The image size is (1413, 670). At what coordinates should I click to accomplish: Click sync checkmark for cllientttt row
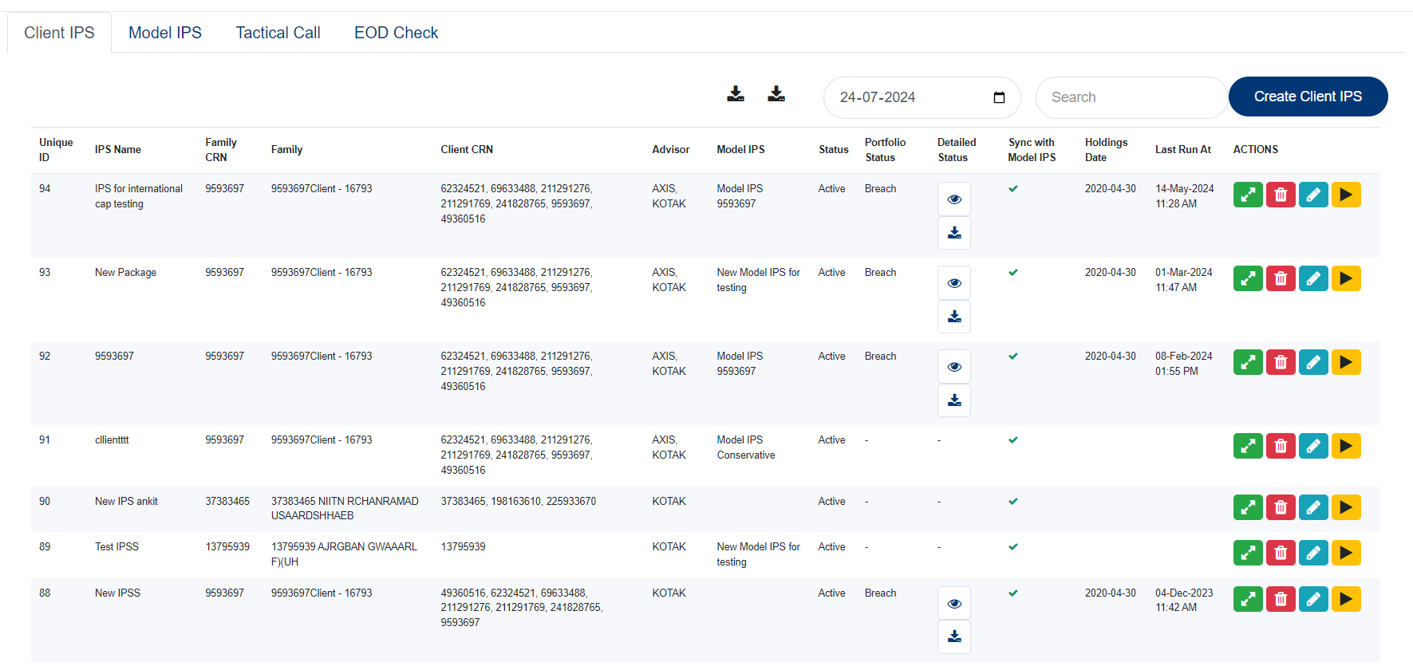(x=1013, y=440)
